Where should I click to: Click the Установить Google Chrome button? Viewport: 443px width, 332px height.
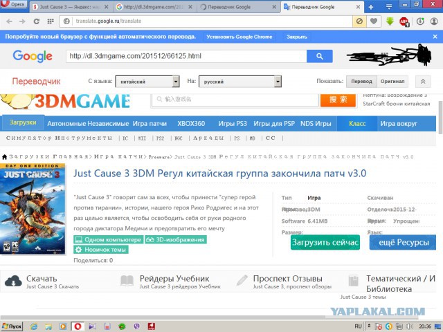click(239, 37)
